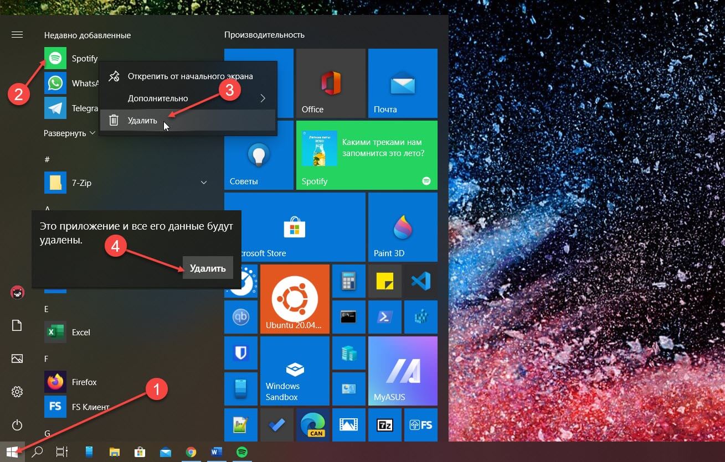Open the qBittorrent tile
Screen dimensions: 725x462
(241, 317)
